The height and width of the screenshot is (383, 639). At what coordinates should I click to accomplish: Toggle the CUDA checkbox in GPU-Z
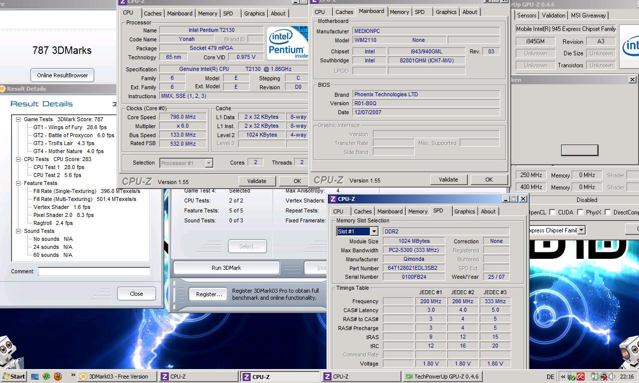click(552, 212)
